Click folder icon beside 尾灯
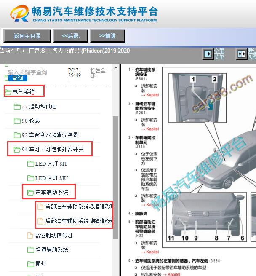 tap(31, 264)
